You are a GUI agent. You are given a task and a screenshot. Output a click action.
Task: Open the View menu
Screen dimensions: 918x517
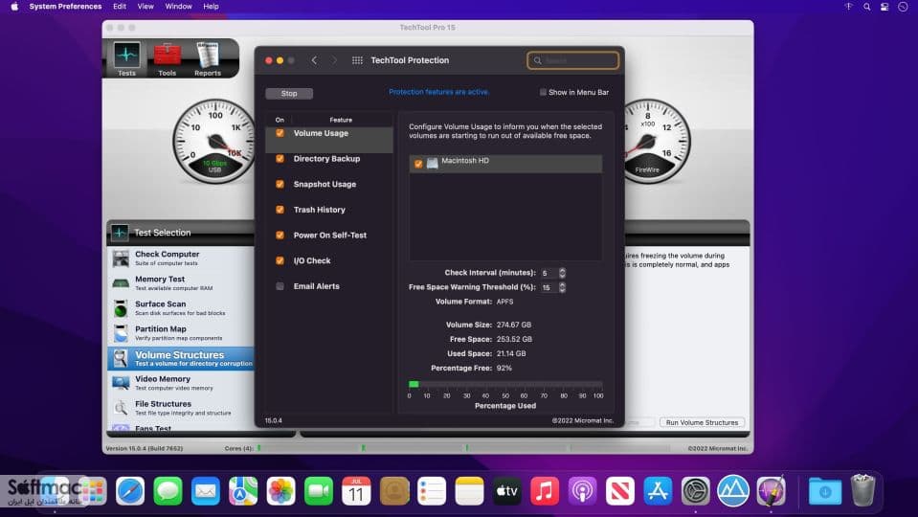click(x=146, y=7)
